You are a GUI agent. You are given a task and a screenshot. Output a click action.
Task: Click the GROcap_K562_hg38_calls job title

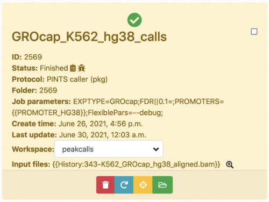(x=89, y=37)
